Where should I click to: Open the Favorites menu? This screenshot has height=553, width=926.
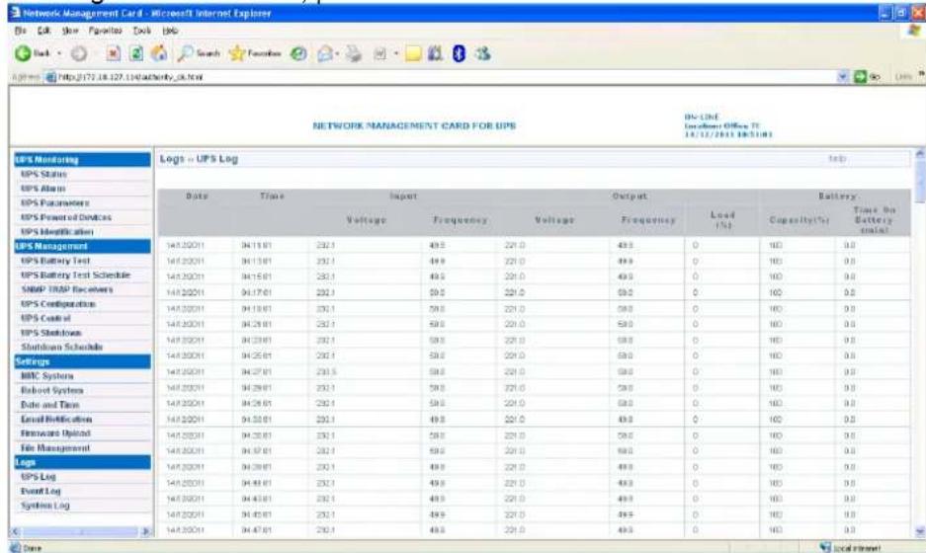(x=105, y=30)
